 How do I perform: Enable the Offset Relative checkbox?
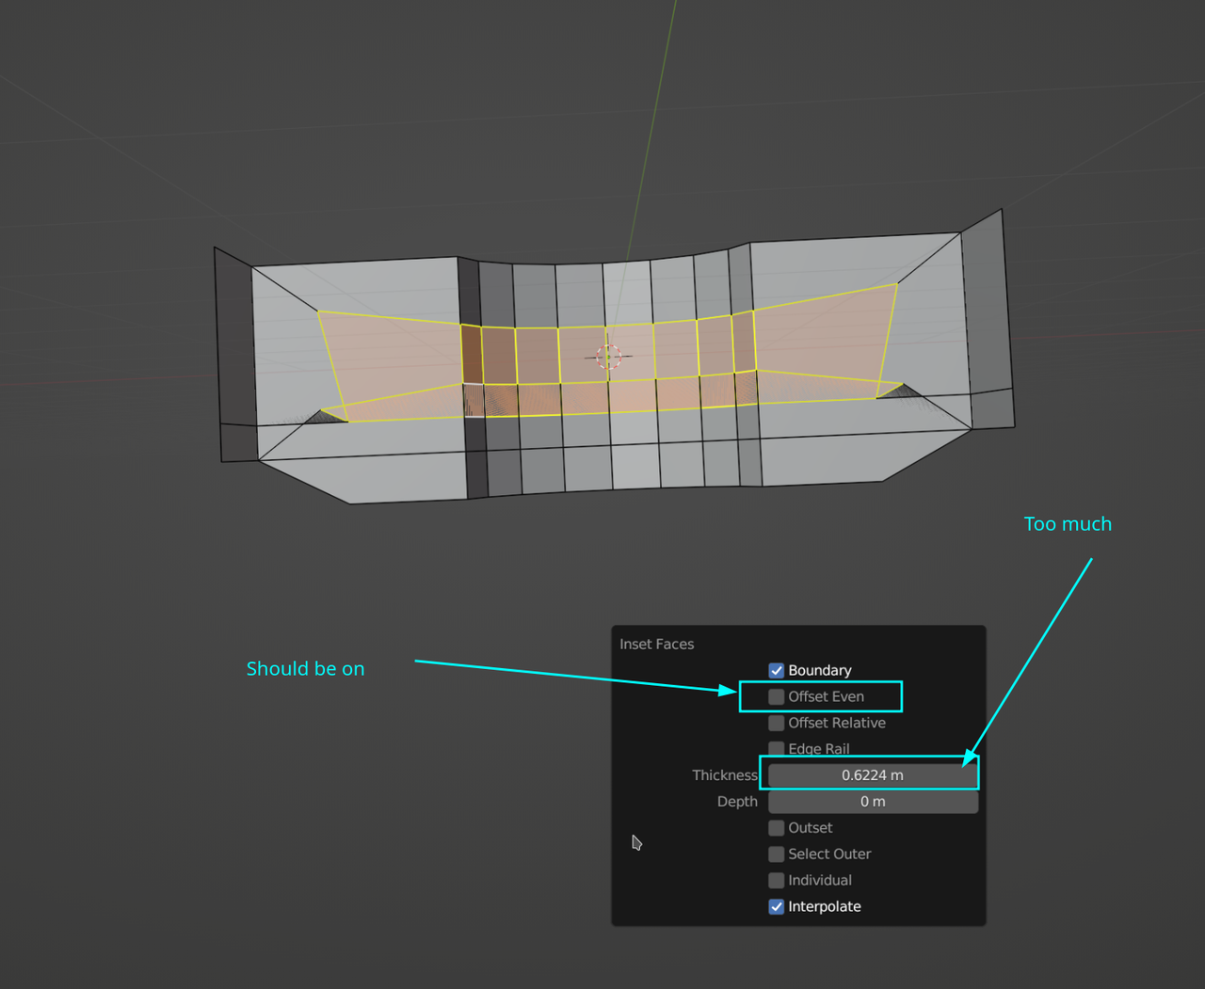click(777, 723)
